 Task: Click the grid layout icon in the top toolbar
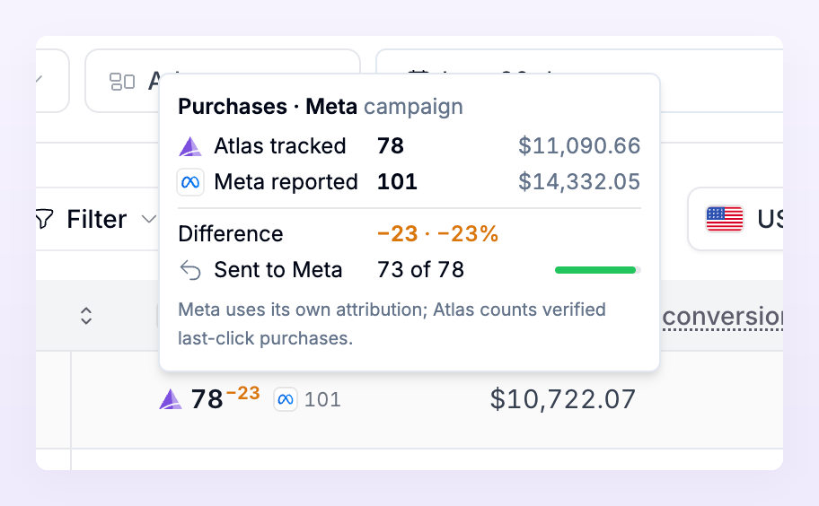[122, 82]
